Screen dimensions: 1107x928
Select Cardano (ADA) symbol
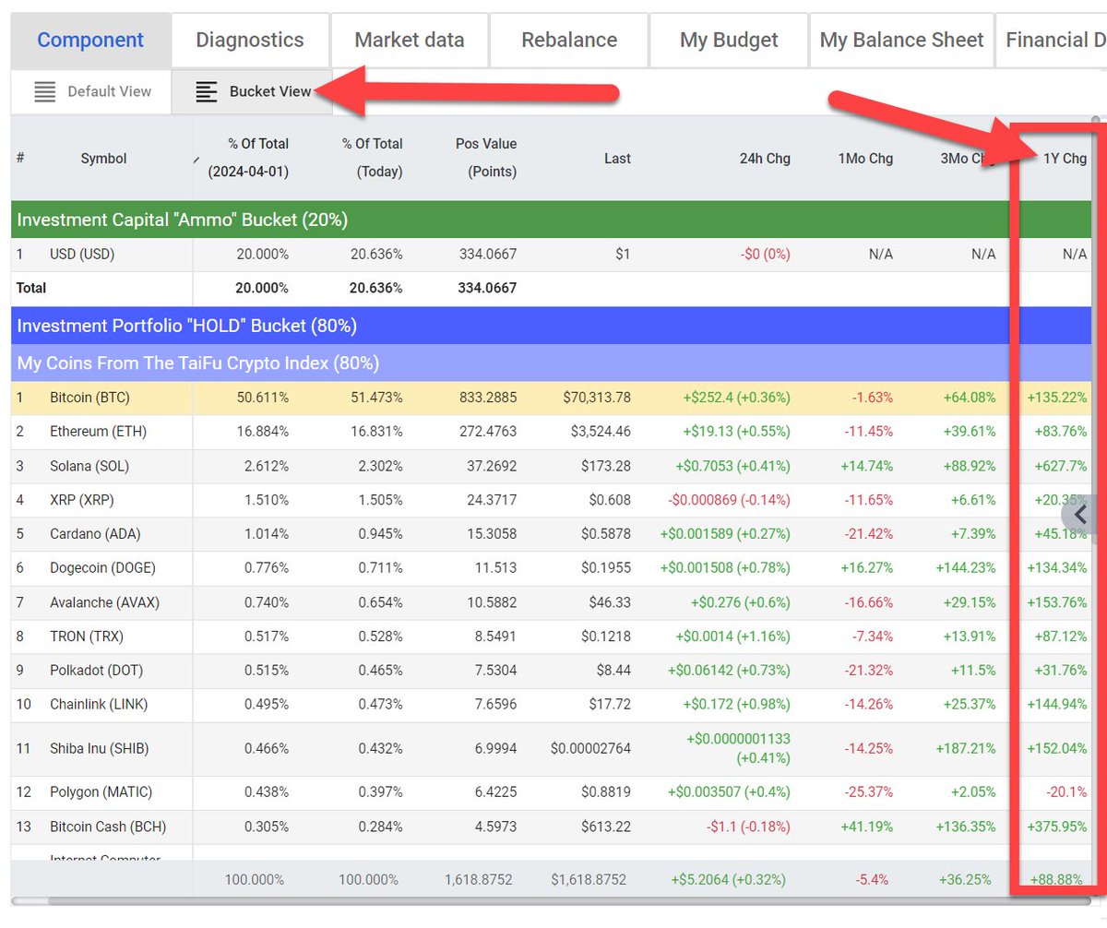94,534
